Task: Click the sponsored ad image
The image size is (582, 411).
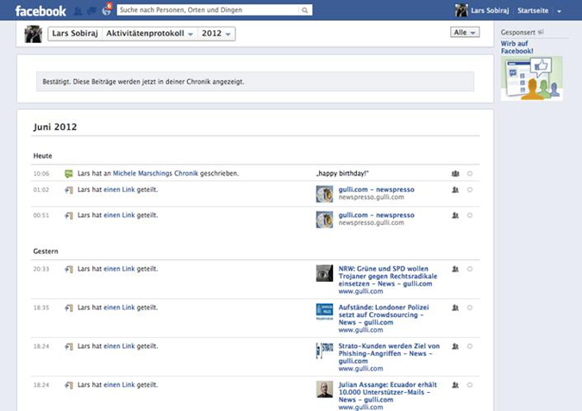Action: [x=532, y=78]
